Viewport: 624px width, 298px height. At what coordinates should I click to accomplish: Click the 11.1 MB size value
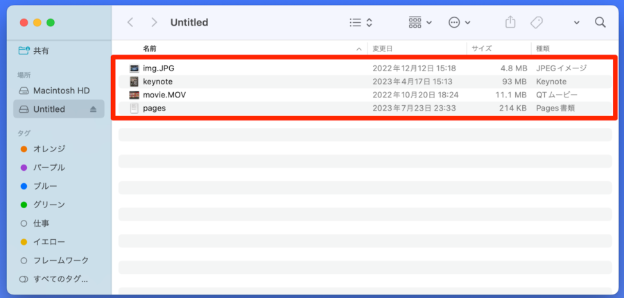pos(512,95)
